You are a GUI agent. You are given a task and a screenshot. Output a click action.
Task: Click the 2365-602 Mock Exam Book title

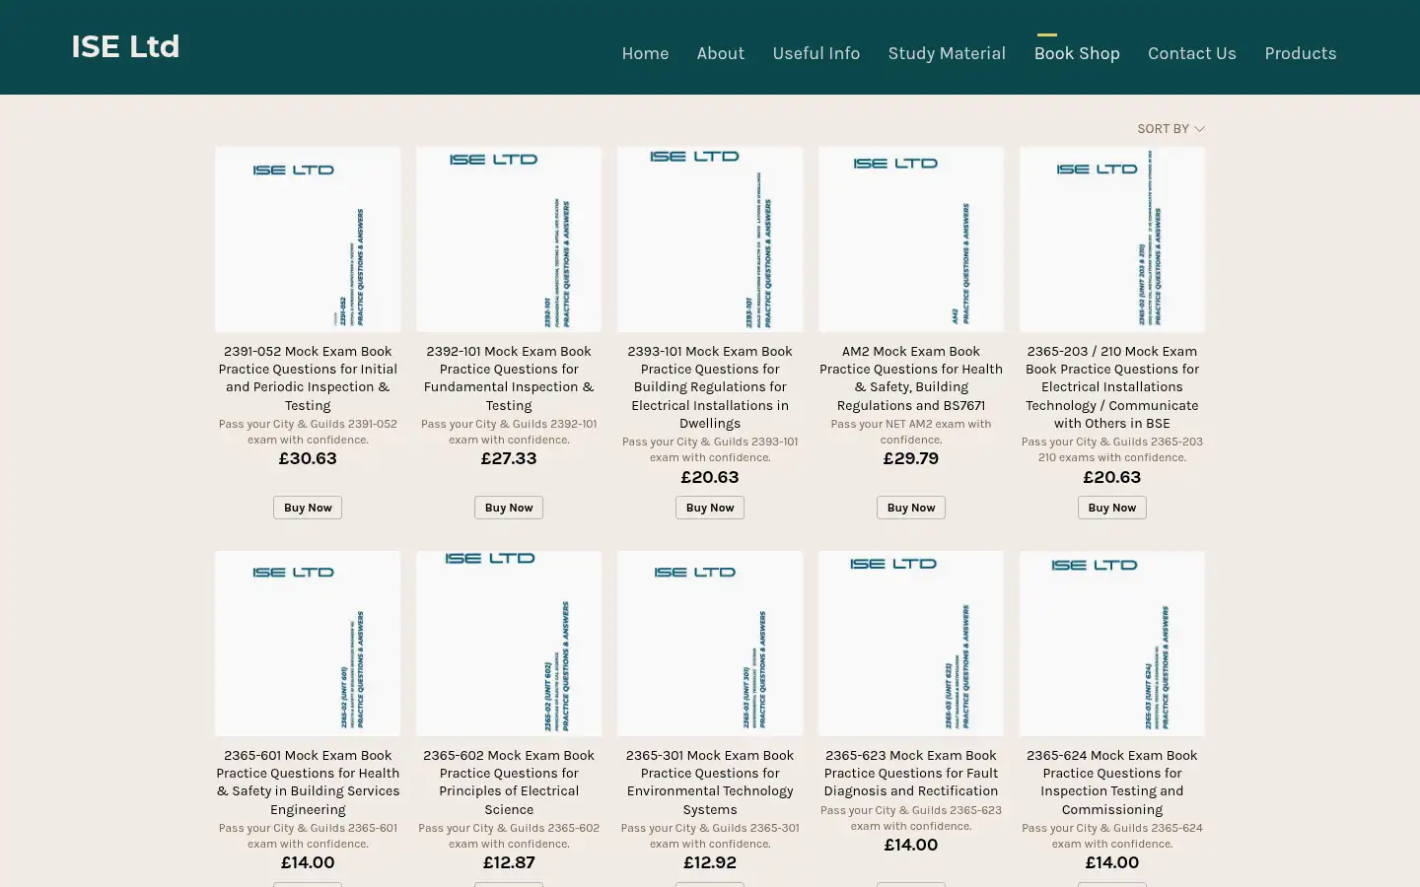509,783
